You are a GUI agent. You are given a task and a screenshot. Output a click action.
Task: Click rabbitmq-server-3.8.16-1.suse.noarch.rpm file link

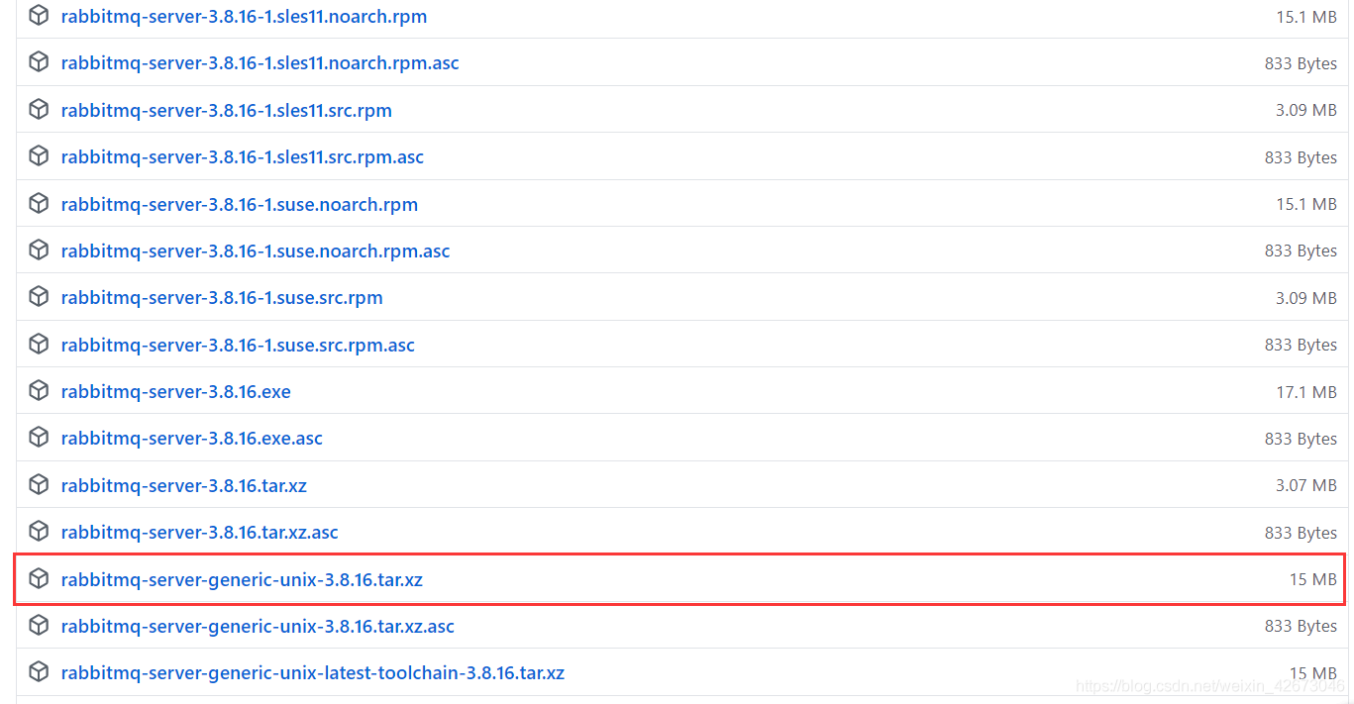(239, 204)
